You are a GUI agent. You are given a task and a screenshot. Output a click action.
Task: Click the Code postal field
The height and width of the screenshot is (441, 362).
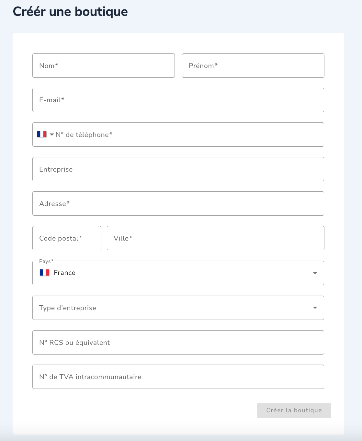[x=67, y=238]
